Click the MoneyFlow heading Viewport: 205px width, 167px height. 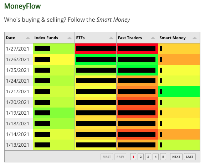22,6
